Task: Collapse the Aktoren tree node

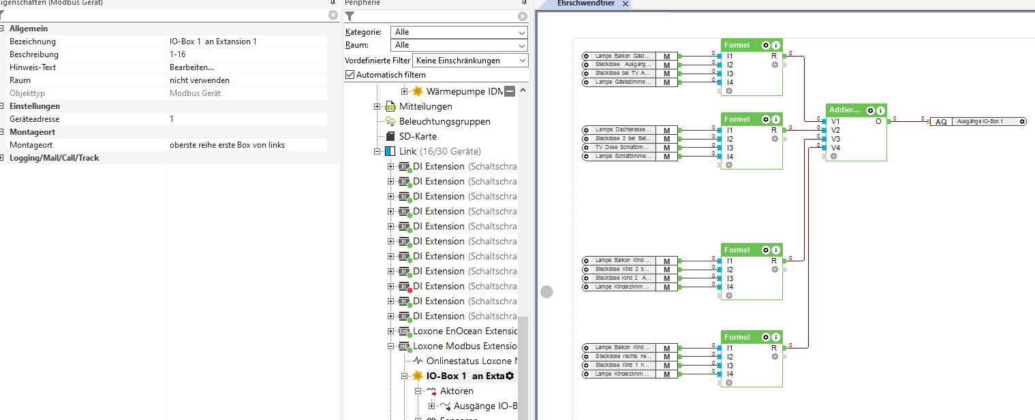Action: pos(418,391)
